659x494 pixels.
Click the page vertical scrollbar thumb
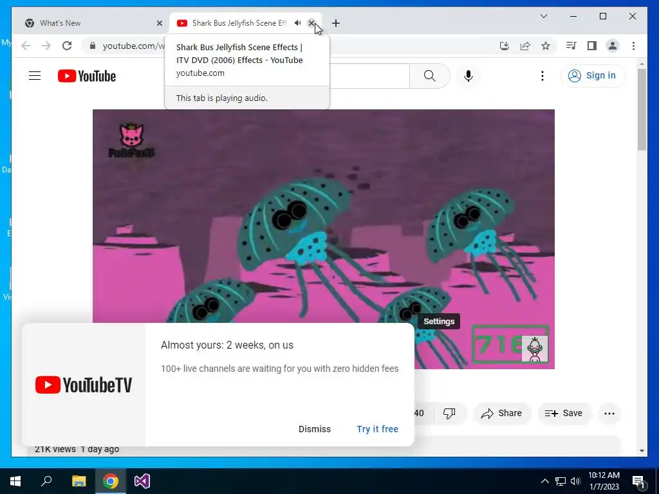pyautogui.click(x=642, y=109)
